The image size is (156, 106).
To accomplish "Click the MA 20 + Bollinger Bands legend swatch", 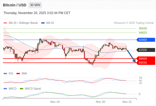I will (5, 23).
